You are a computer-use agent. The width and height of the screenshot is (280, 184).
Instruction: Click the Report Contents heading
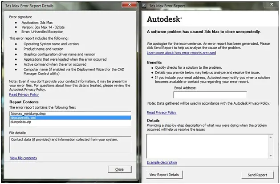pyautogui.click(x=24, y=102)
